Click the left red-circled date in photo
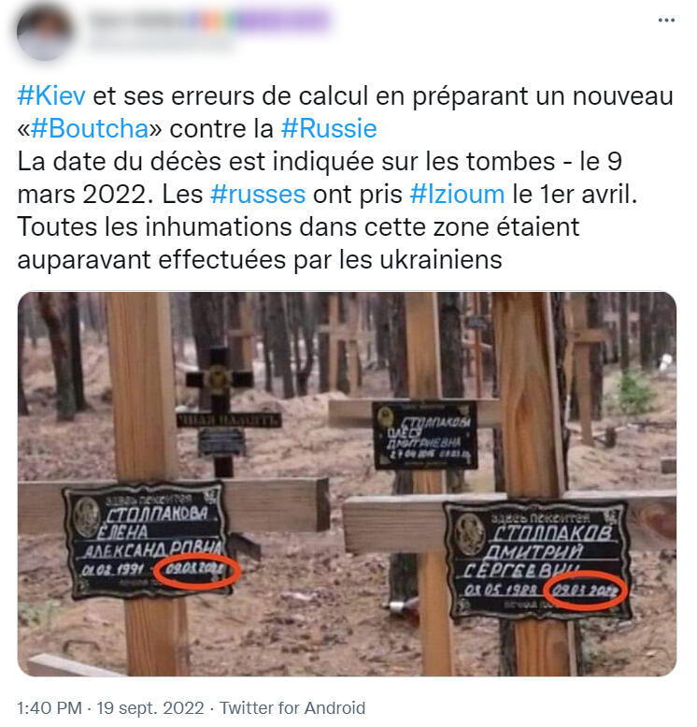 coord(196,571)
